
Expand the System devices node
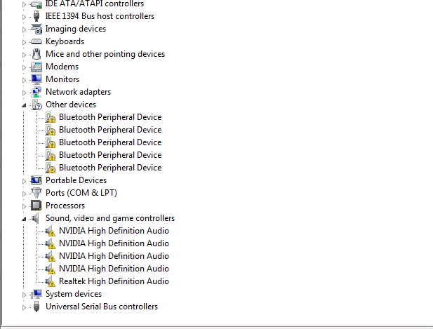[x=24, y=295]
